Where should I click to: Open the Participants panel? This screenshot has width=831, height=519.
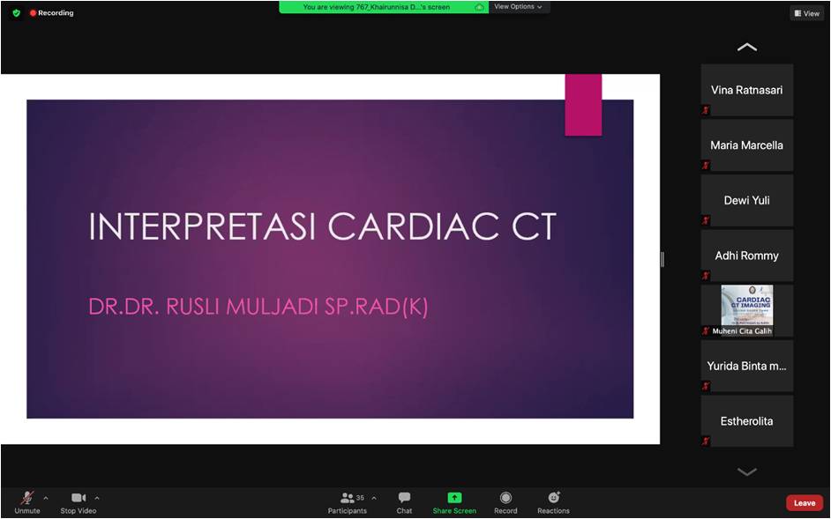[348, 499]
